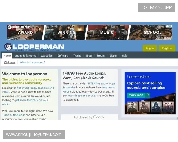Image resolution: width=178 pixels, height=142 pixels.
Task: Open the Users menu item
Action: 113,56
